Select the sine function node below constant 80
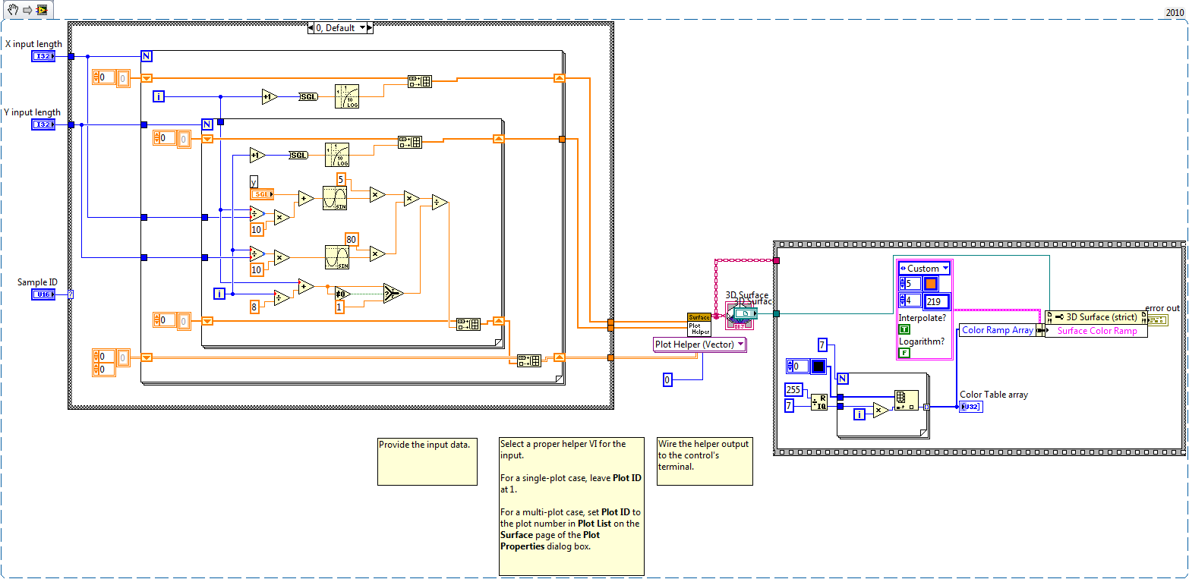1189x579 pixels. (336, 256)
